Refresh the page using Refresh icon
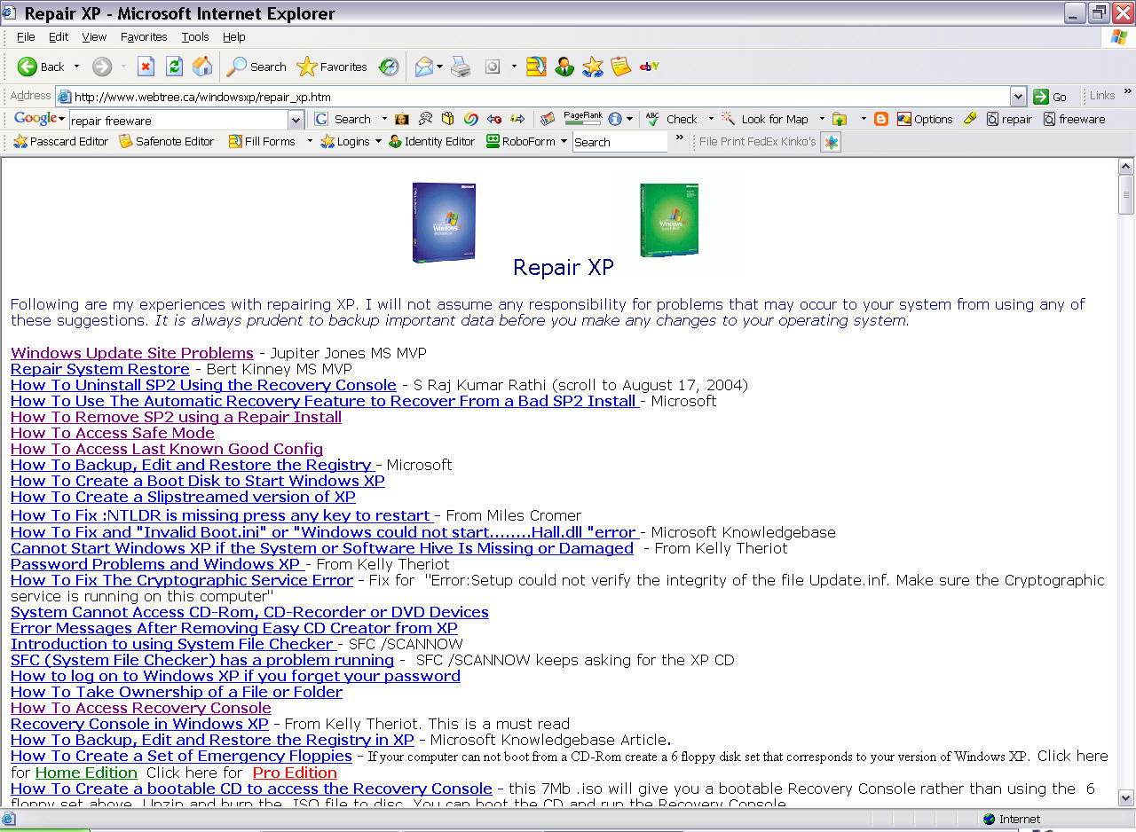Viewport: 1136px width, 832px height. coord(175,67)
